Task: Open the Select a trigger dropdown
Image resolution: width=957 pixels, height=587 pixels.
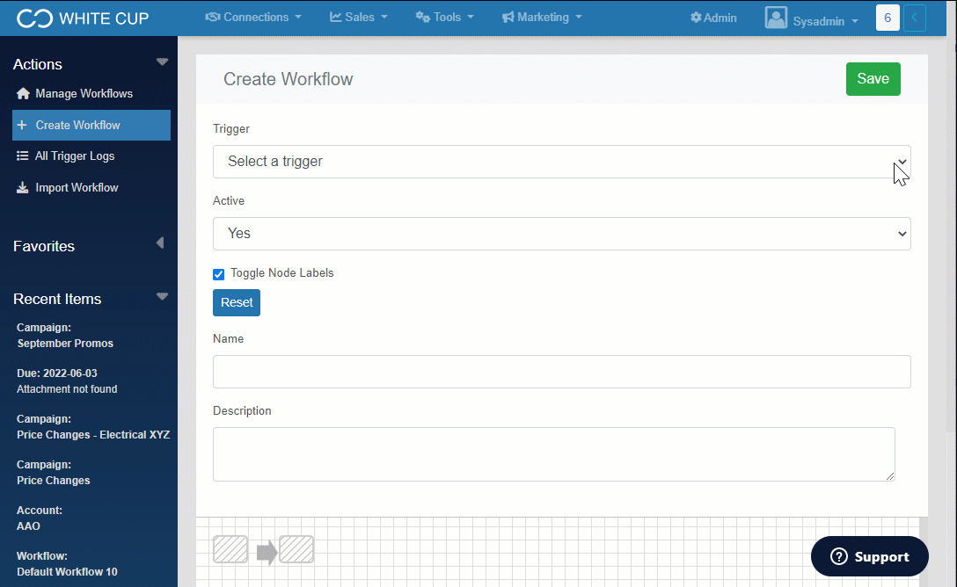Action: (x=561, y=162)
